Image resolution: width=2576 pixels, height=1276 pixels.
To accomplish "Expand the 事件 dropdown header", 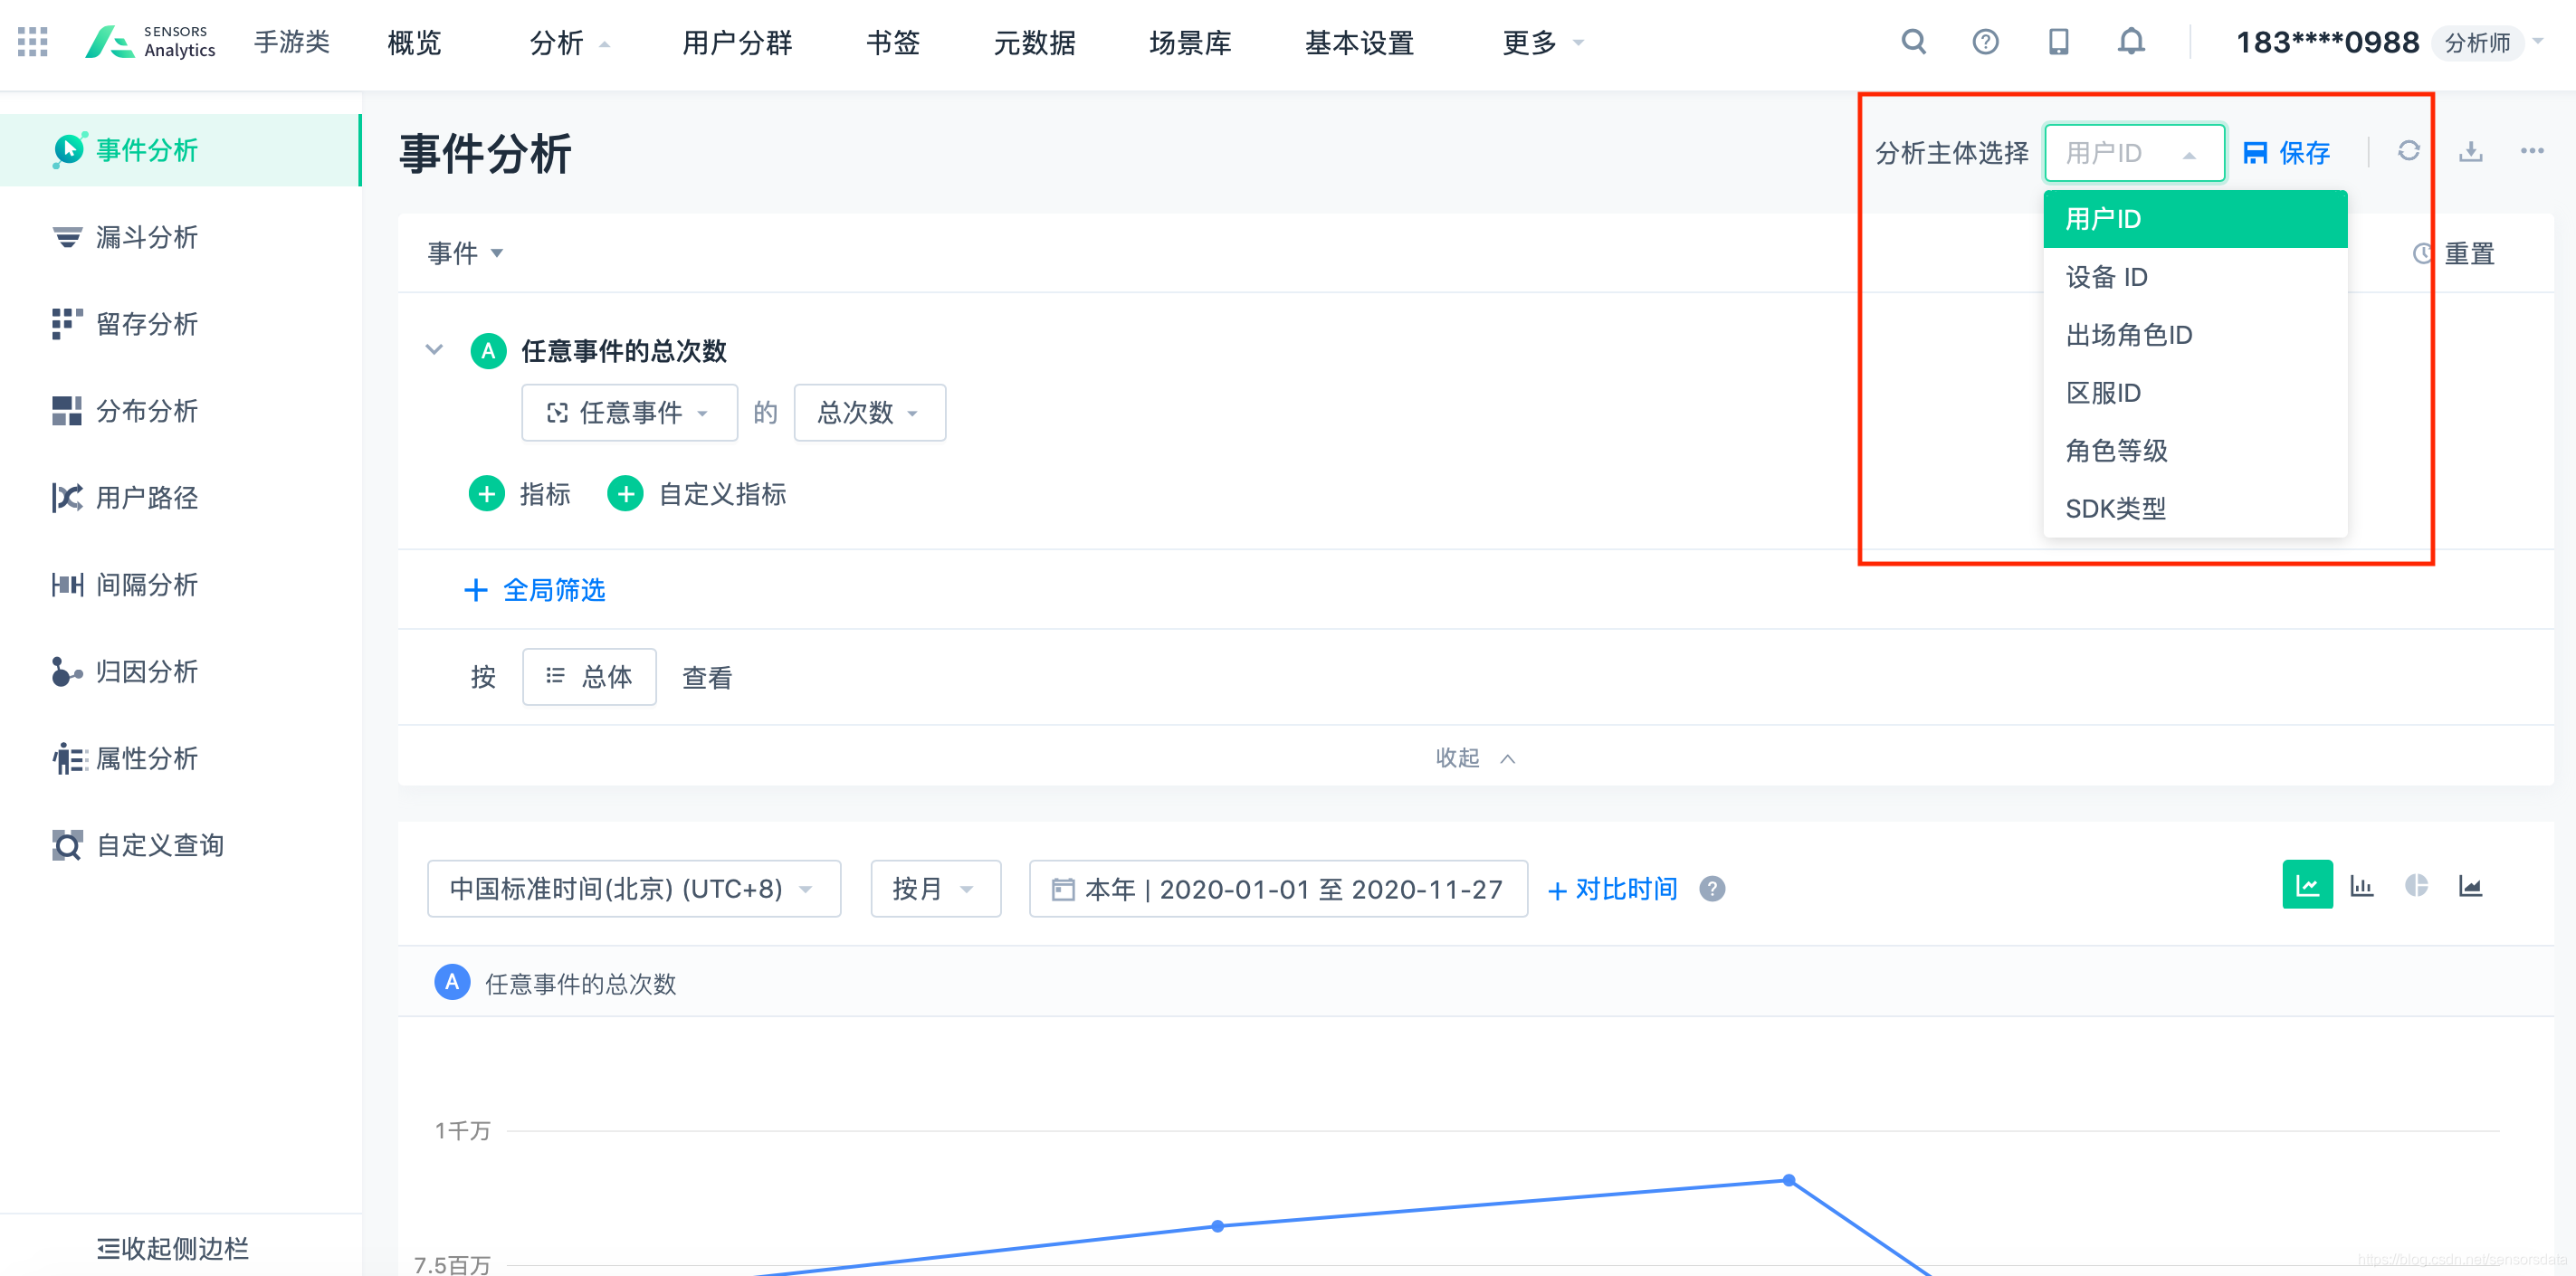I will pyautogui.click(x=465, y=253).
